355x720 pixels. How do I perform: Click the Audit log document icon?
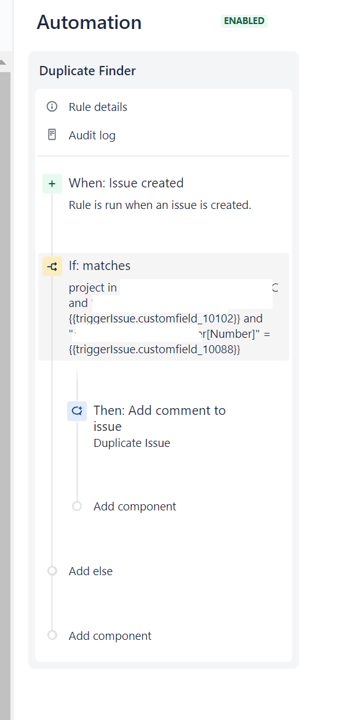52,134
